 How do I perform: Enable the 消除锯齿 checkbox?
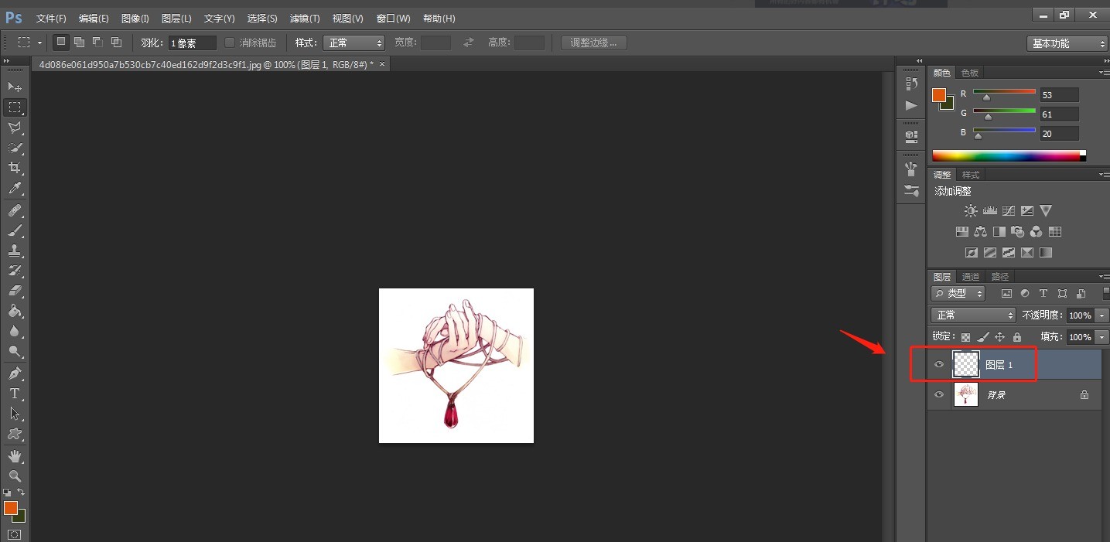[x=230, y=43]
